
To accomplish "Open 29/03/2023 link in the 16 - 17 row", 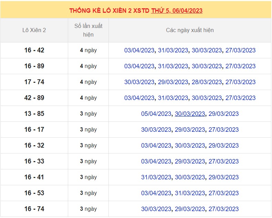I will (190, 130).
